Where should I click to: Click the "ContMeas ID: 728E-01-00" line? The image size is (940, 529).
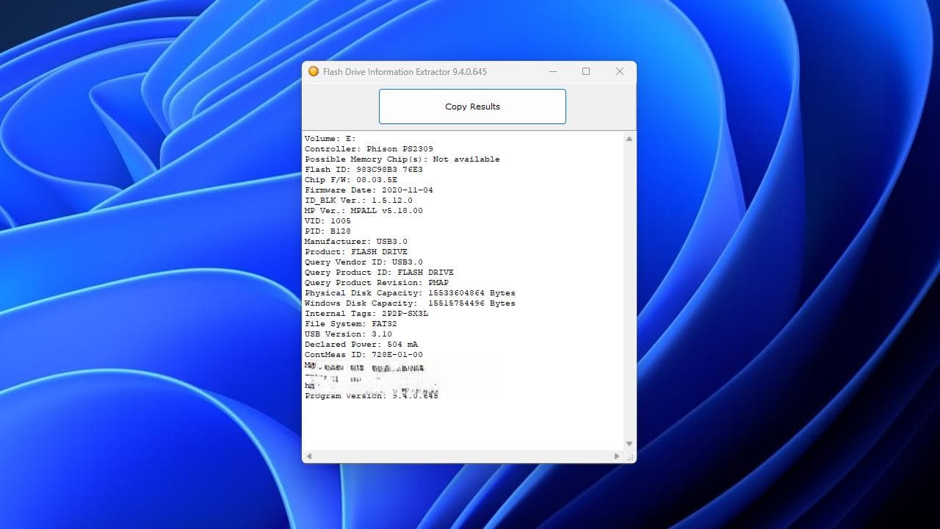(364, 354)
